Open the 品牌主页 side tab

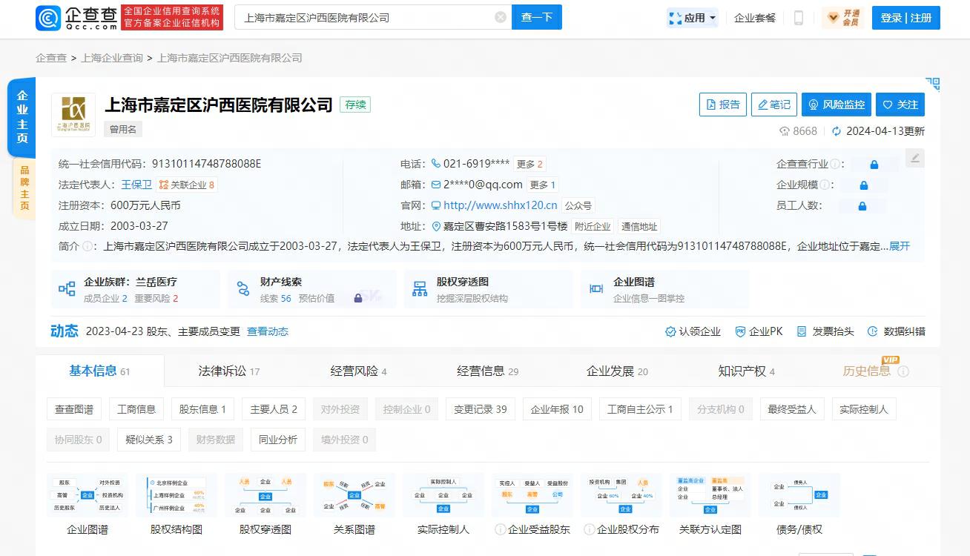24,189
